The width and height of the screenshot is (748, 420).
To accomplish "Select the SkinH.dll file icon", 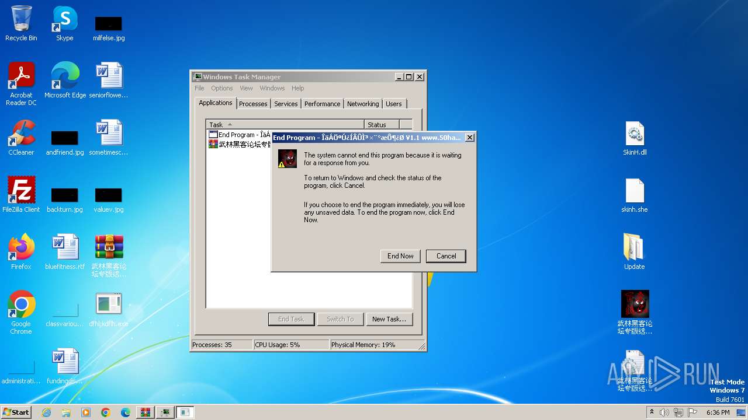I will click(635, 137).
